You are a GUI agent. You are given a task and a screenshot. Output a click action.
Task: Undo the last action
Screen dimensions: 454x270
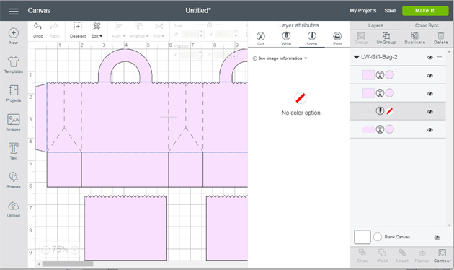coord(38,30)
